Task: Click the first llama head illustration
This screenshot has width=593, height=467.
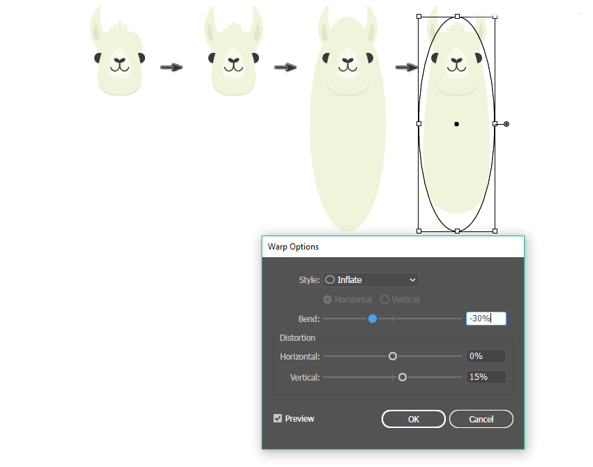Action: (x=118, y=51)
